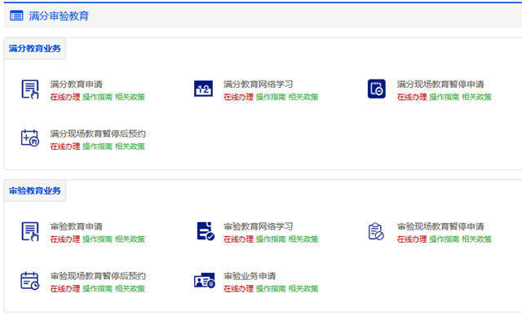The height and width of the screenshot is (324, 522).
Task: Open 操作指南 under 满分教育申请
Action: tap(97, 97)
